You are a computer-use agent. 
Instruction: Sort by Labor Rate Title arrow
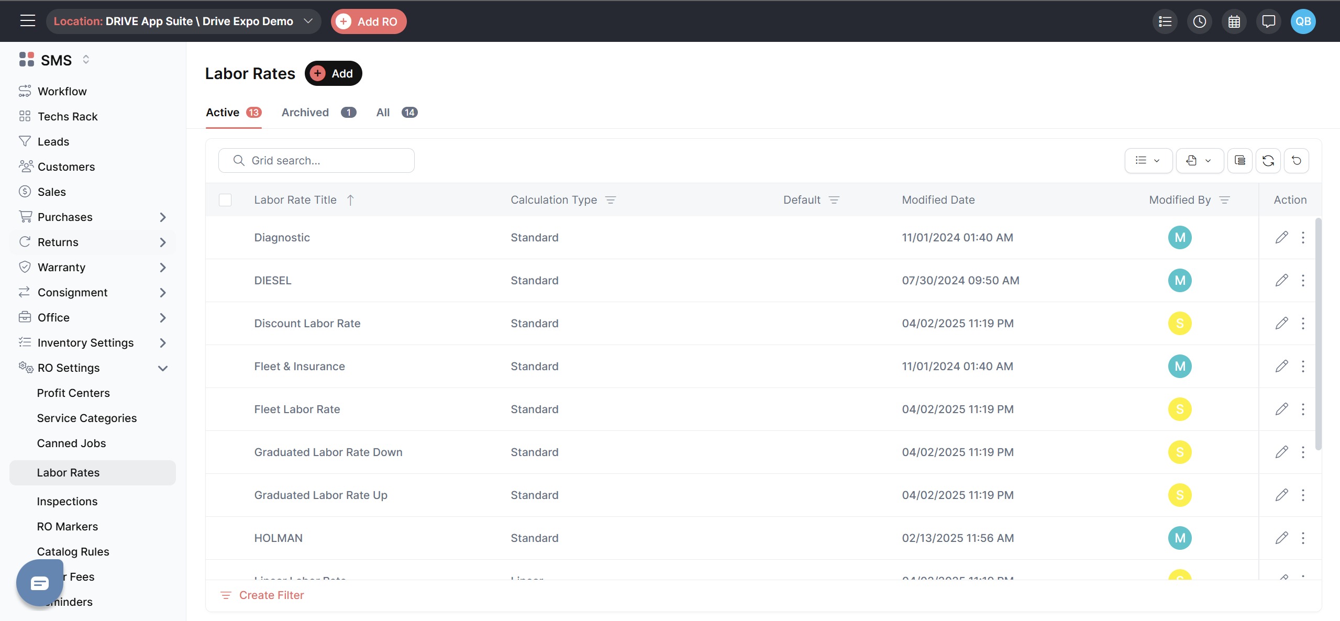[350, 199]
